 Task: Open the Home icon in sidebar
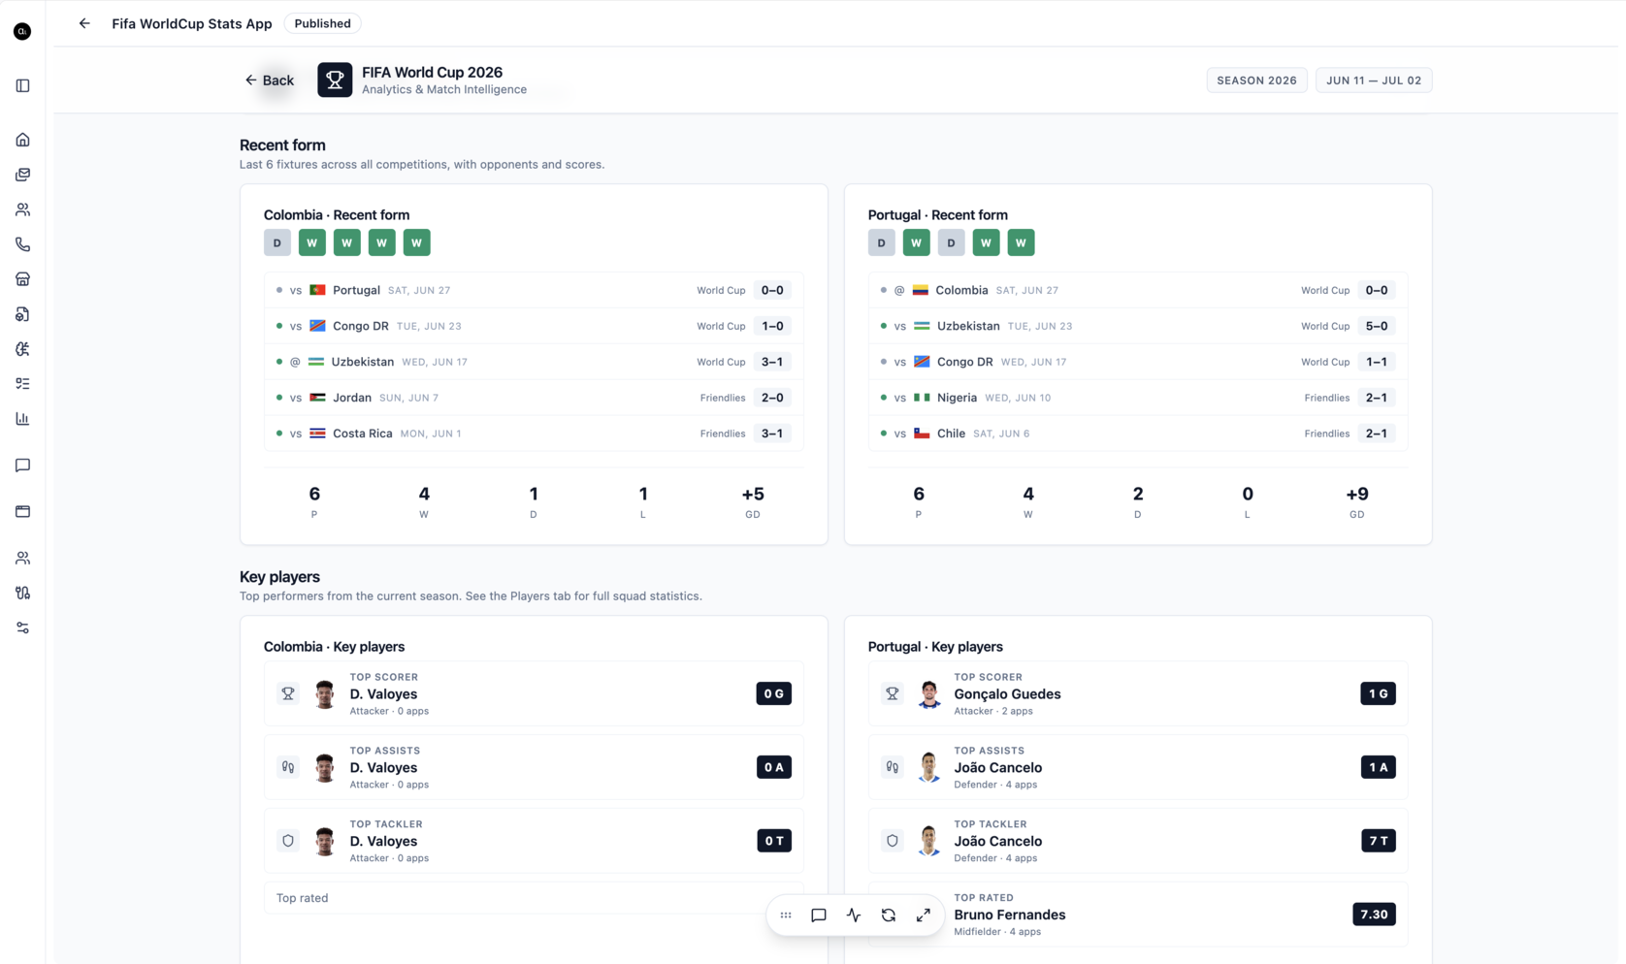tap(22, 140)
